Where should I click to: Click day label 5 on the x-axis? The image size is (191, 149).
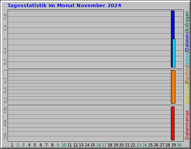pyautogui.click(x=35, y=145)
